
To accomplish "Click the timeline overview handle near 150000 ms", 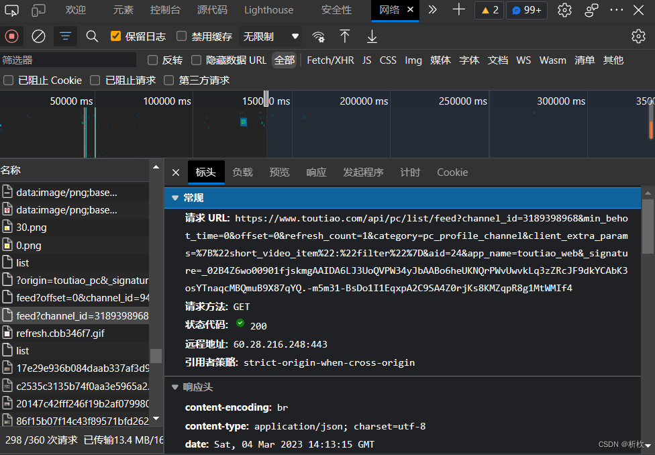I will (x=266, y=99).
